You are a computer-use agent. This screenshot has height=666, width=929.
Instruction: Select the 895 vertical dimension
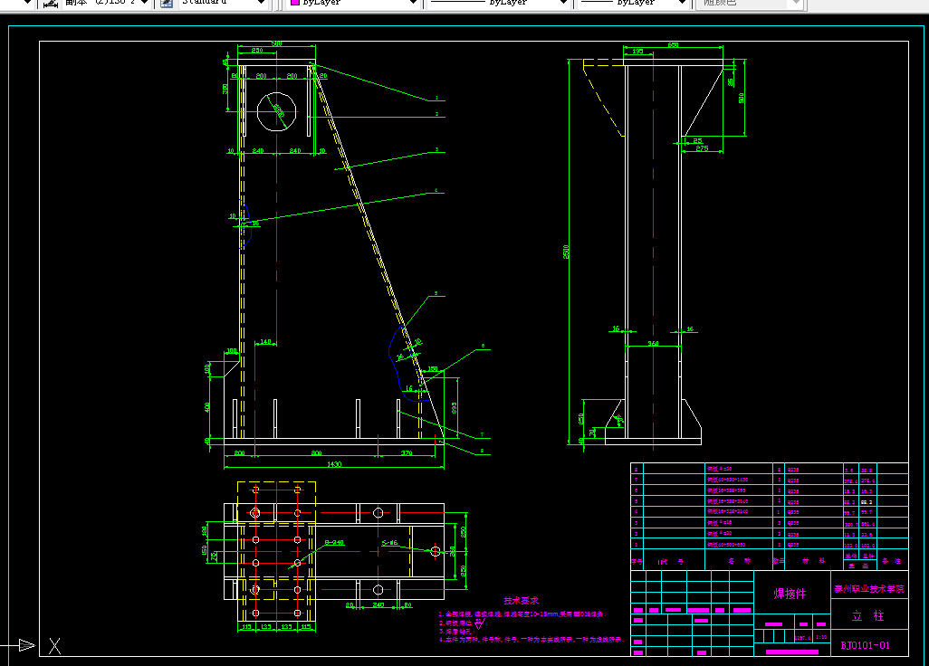point(454,408)
